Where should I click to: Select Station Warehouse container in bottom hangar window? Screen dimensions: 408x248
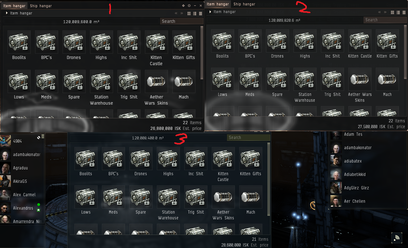tap(168, 197)
